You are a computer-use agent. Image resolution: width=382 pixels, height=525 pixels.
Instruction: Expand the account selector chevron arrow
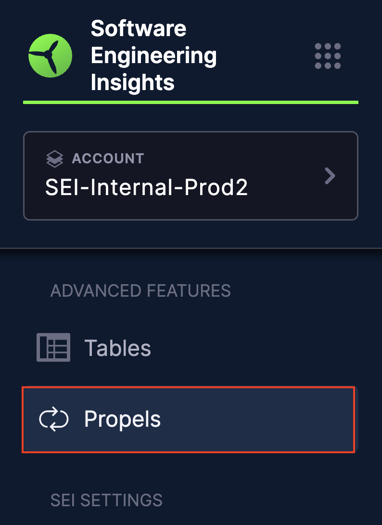coord(330,176)
